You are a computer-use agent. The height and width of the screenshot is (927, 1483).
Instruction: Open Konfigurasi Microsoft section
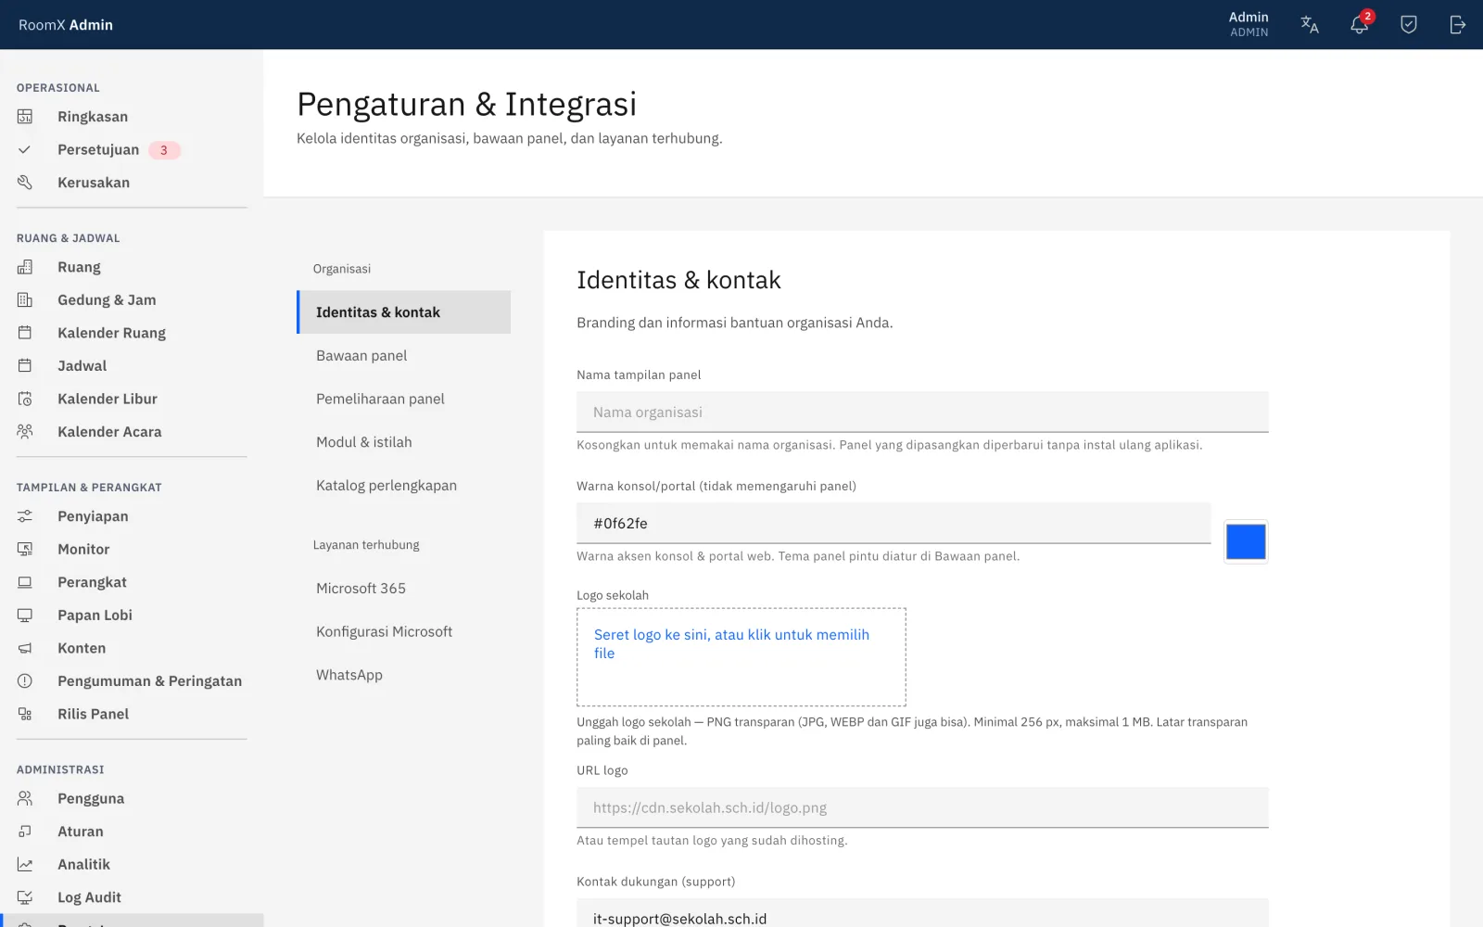point(403,632)
